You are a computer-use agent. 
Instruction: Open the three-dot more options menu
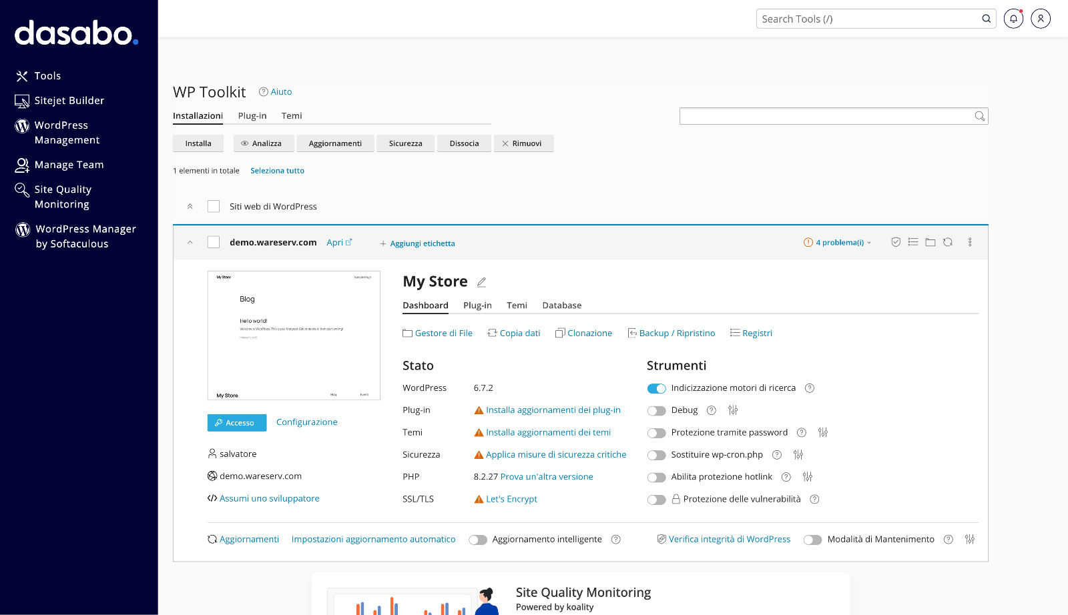point(970,242)
